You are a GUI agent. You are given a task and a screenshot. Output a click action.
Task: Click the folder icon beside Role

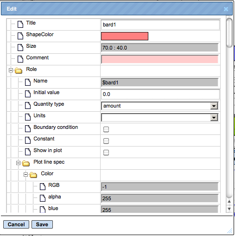(x=19, y=70)
